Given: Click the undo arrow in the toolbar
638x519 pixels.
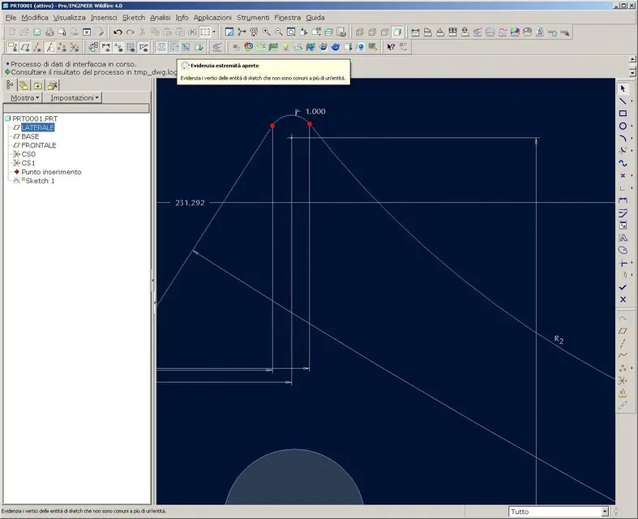Looking at the screenshot, I should [118, 32].
